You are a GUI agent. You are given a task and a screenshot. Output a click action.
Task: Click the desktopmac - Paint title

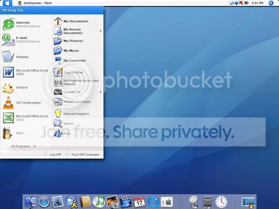[x=38, y=3]
